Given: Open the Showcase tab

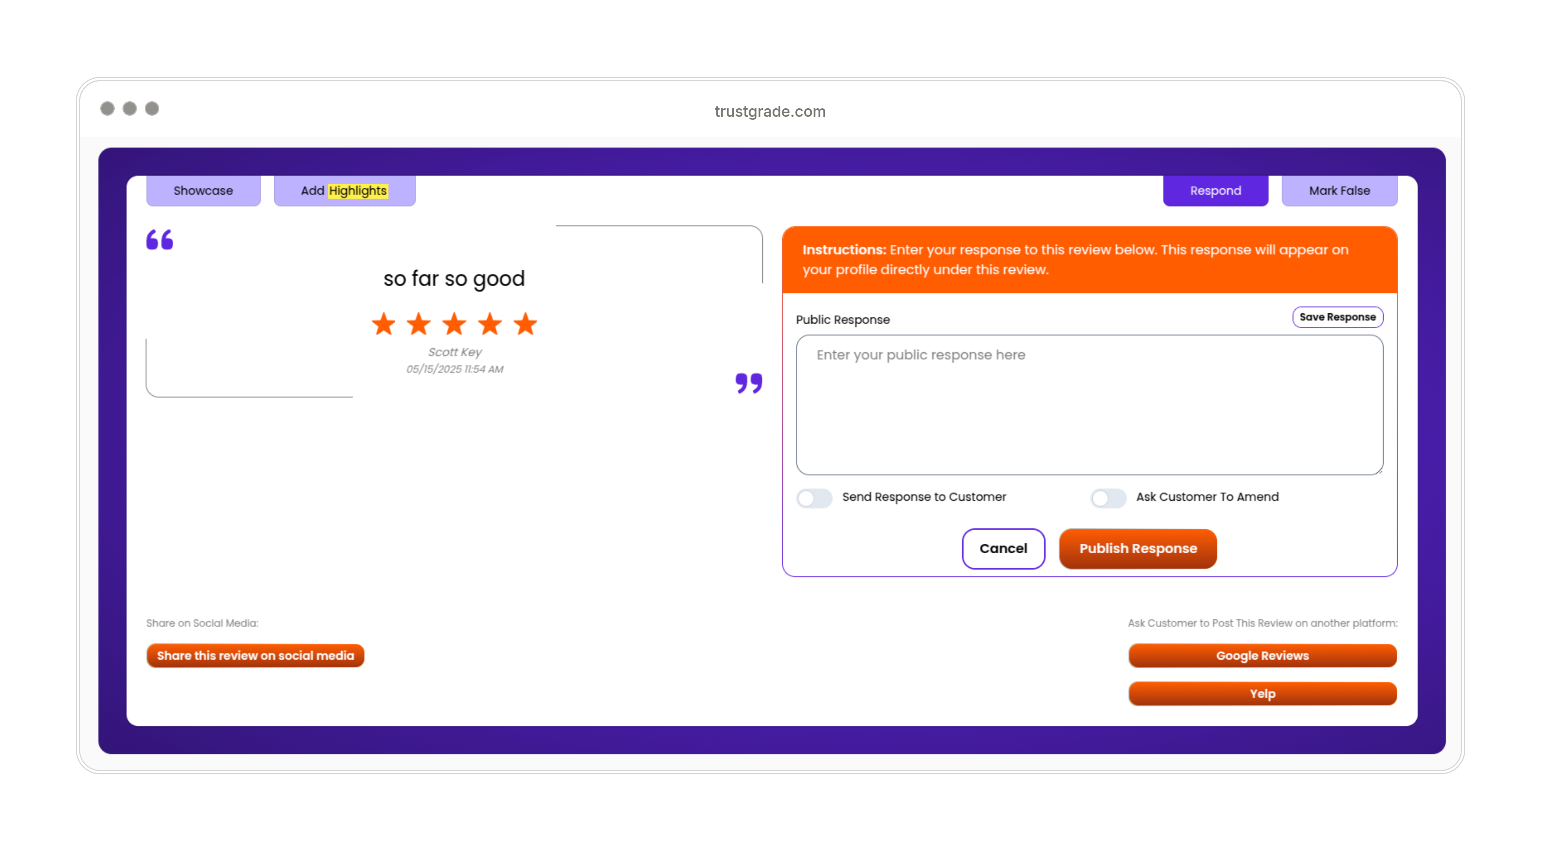Looking at the screenshot, I should pyautogui.click(x=203, y=191).
